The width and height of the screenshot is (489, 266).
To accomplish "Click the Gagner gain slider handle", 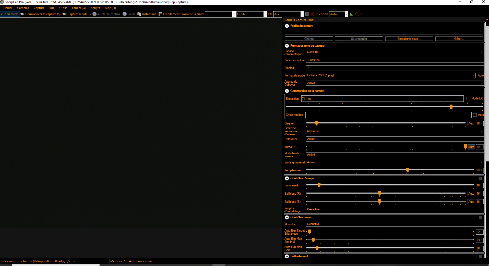I will (x=316, y=123).
